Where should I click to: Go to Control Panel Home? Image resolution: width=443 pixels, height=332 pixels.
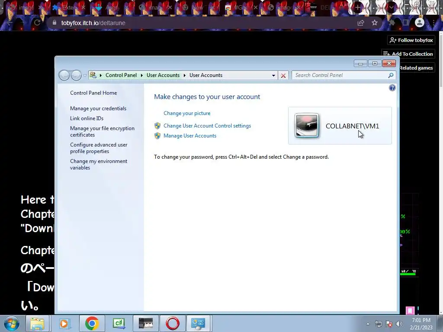[x=93, y=93]
